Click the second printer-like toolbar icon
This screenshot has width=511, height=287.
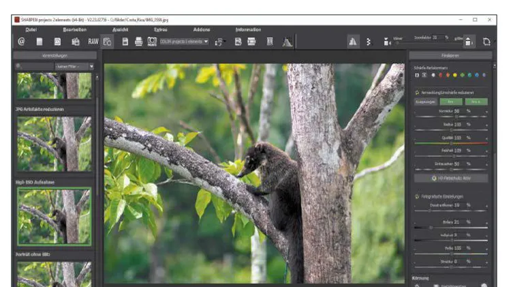(x=251, y=42)
